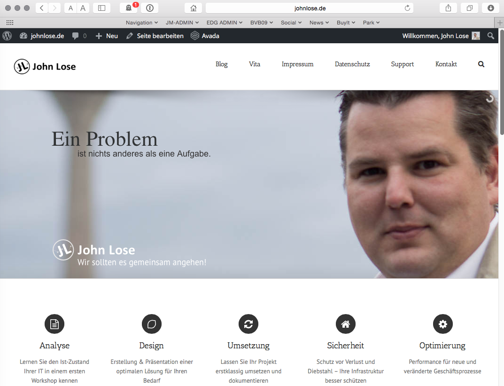Open the Vita page
The image size is (504, 386).
click(x=255, y=64)
